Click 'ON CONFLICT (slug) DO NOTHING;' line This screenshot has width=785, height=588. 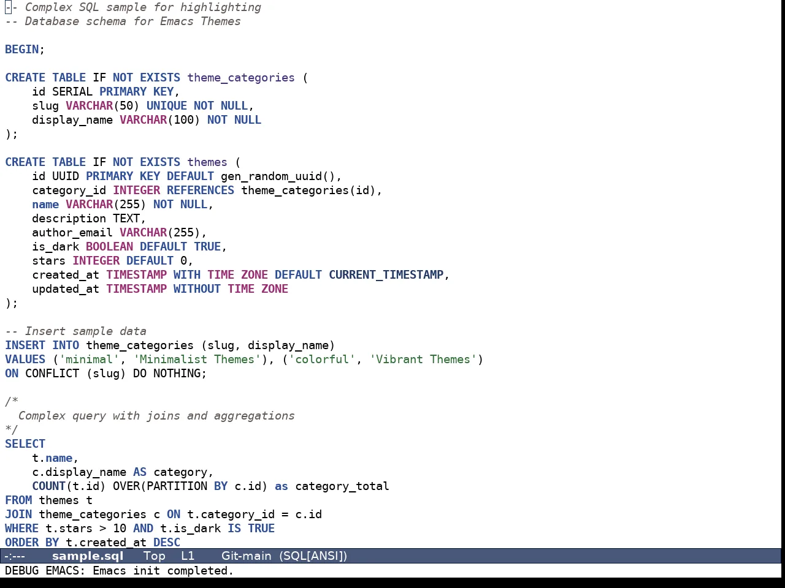click(x=106, y=374)
